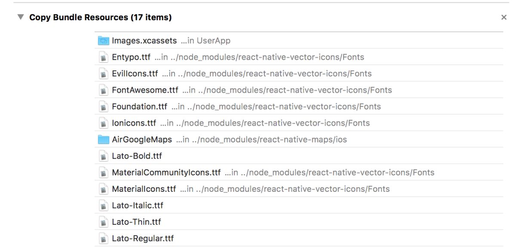Viewport: 516px width, 248px height.
Task: Select the Lato-Italic.ttf resource
Action: 137,206
